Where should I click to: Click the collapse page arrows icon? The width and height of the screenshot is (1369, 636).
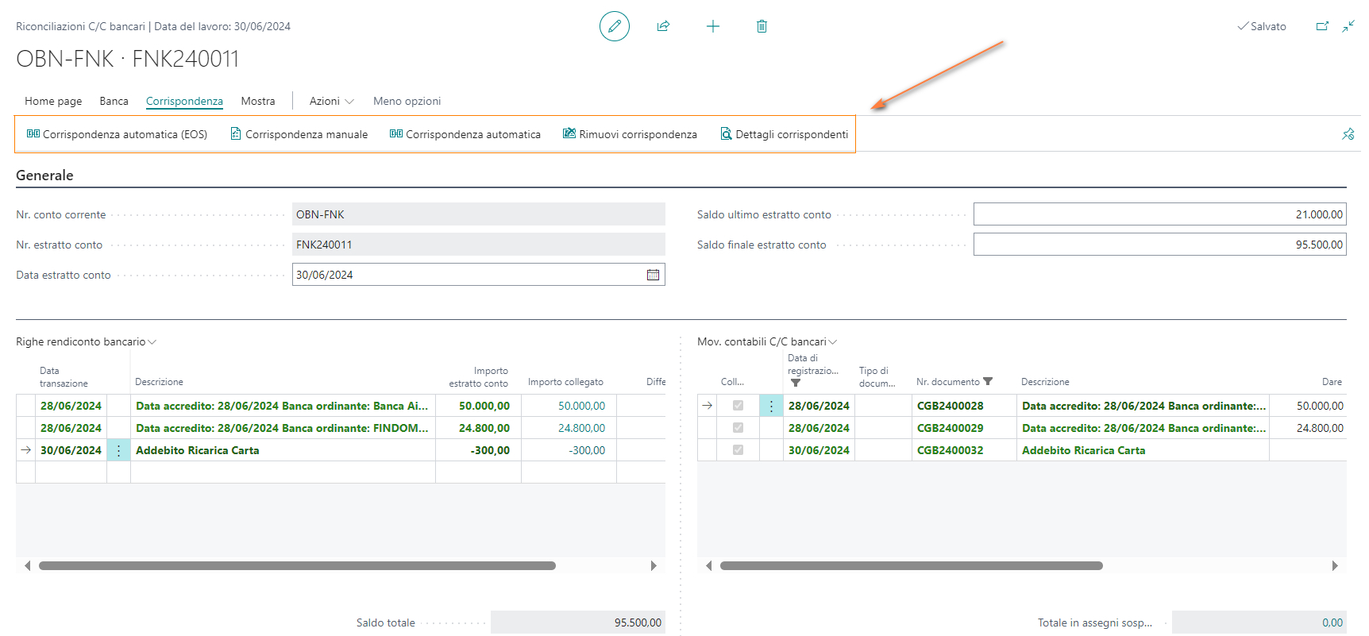click(1348, 26)
